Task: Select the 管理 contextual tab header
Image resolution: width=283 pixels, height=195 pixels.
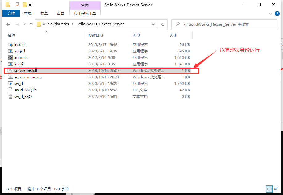Action: [85, 6]
